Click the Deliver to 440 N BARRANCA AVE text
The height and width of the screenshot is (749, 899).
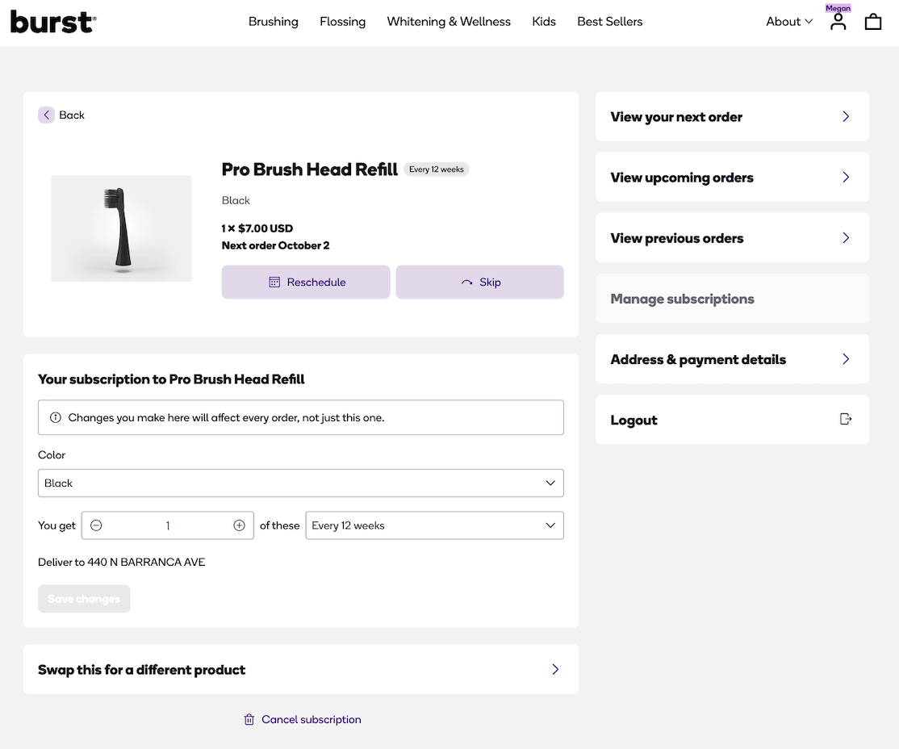coord(122,562)
